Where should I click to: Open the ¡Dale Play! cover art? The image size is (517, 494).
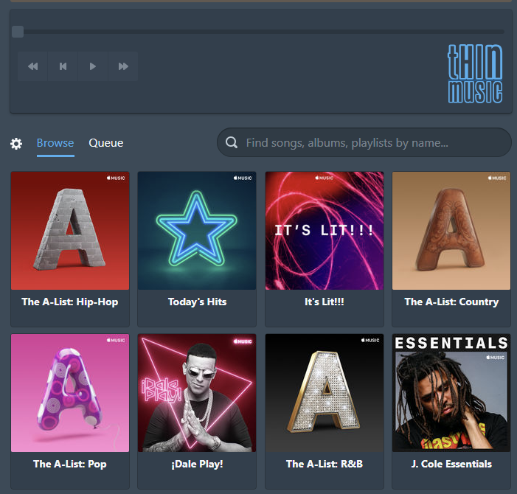pyautogui.click(x=197, y=393)
